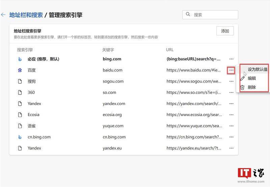
Task: Click the 添加 button
Action: [x=225, y=31]
